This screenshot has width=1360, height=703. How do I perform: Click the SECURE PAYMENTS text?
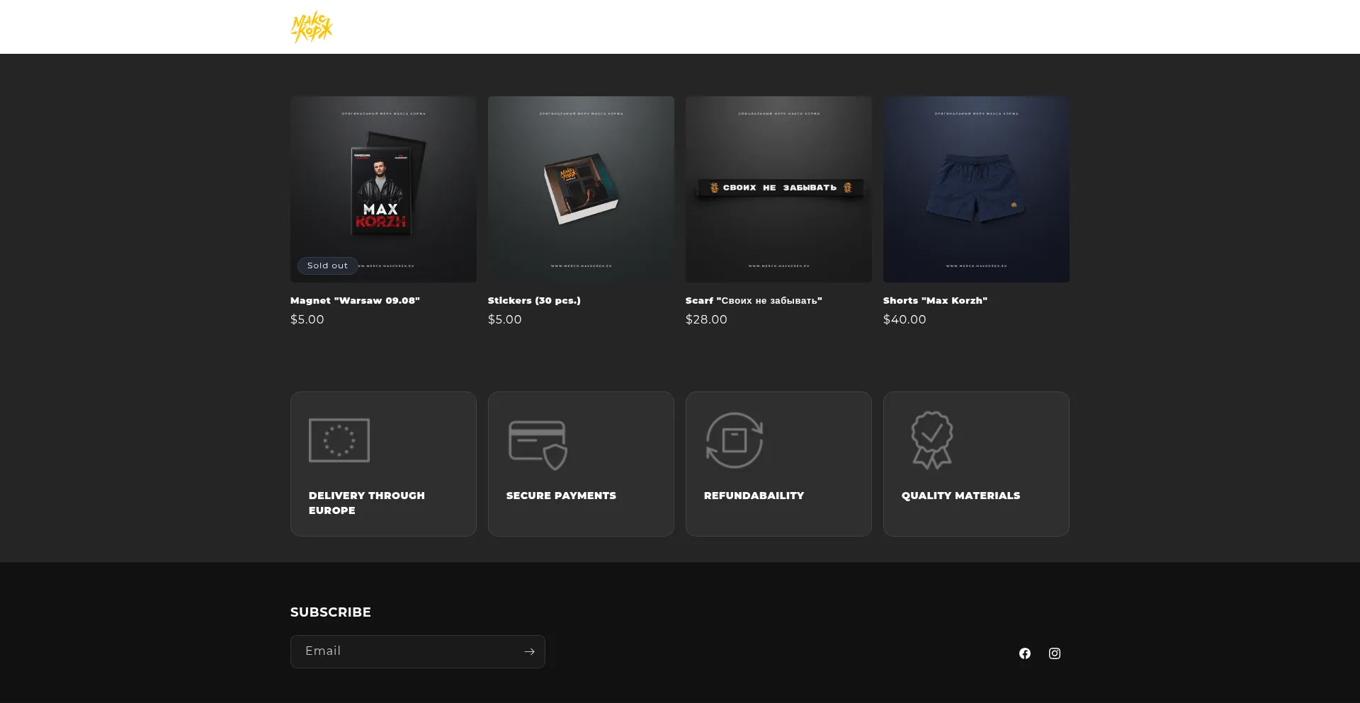pyautogui.click(x=561, y=496)
